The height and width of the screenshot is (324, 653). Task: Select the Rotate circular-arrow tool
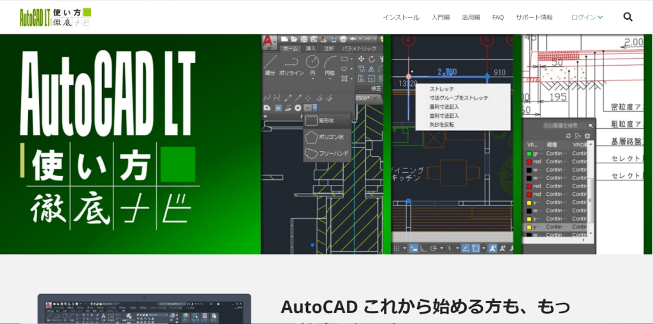372,59
